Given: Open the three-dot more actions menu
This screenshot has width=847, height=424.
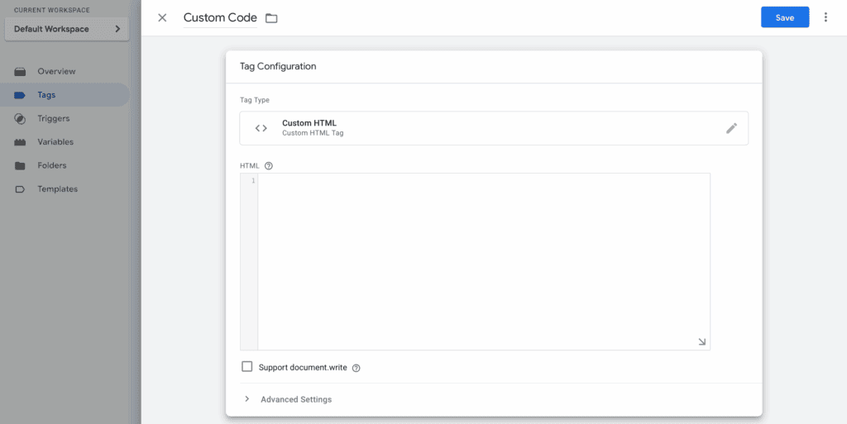Looking at the screenshot, I should click(x=825, y=17).
